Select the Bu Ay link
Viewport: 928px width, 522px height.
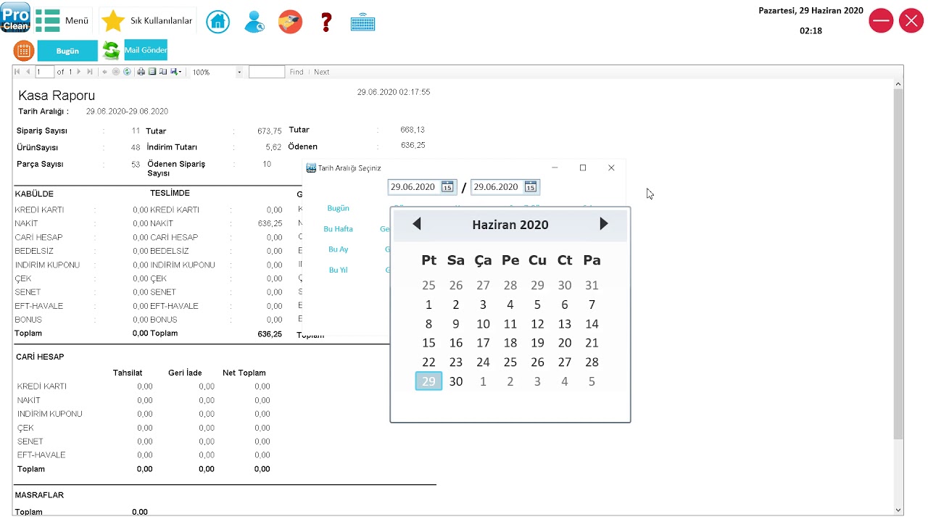[338, 249]
